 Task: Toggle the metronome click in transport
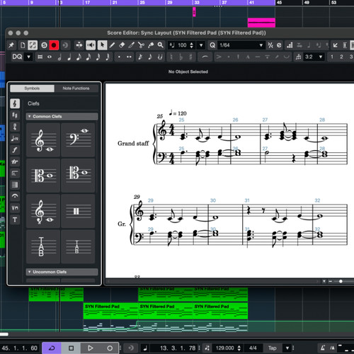(x=323, y=348)
